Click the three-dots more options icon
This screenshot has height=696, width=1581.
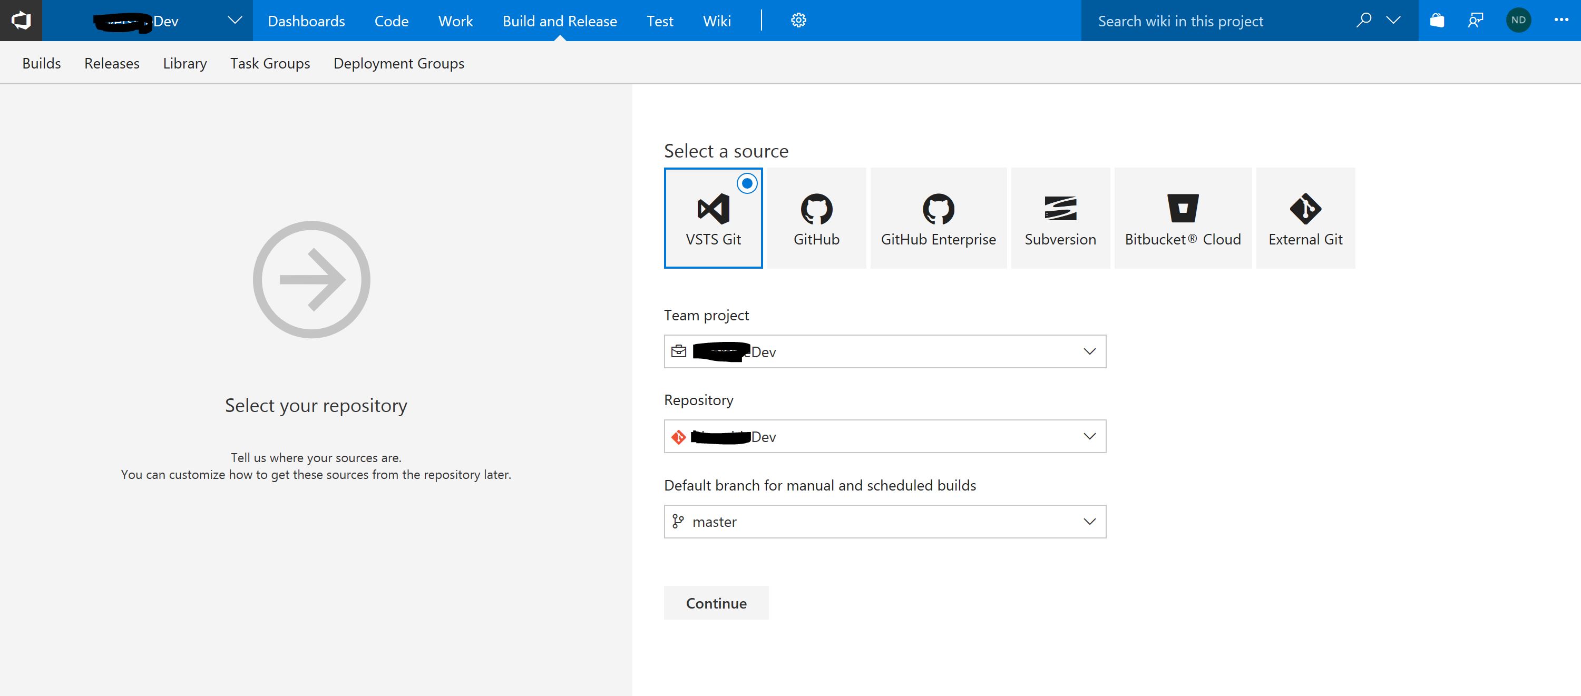1561,20
